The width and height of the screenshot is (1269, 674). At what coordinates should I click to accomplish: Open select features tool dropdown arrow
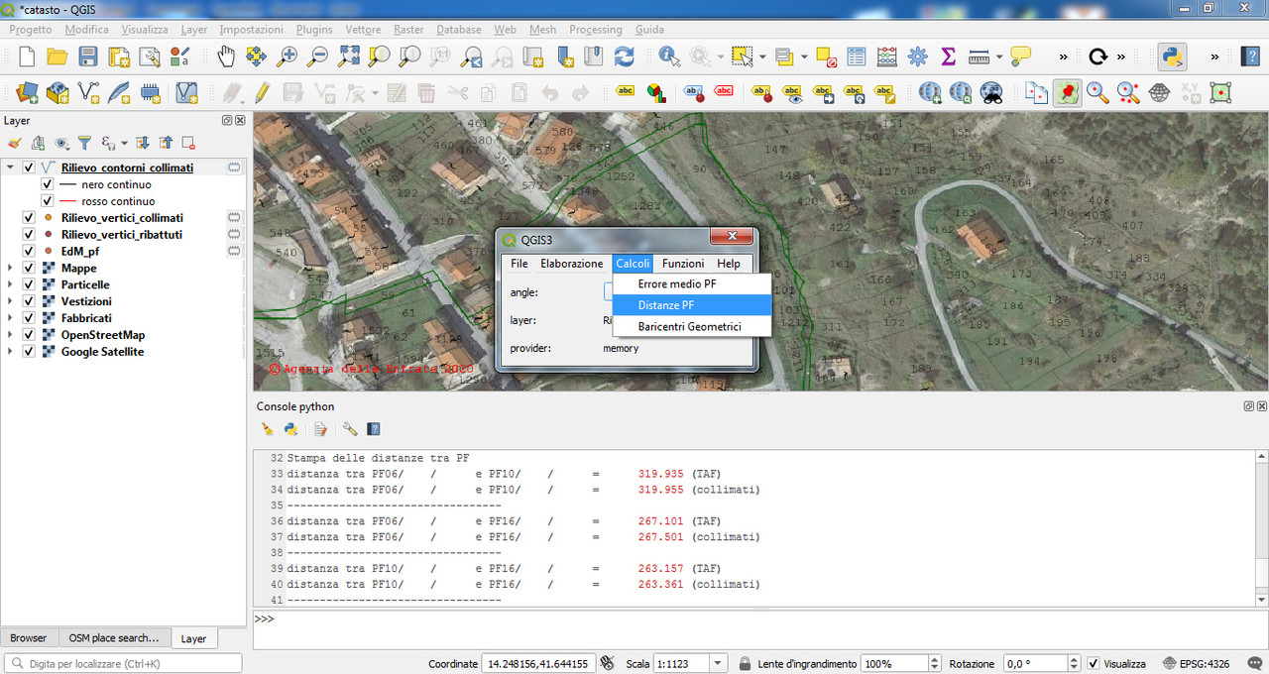click(762, 56)
